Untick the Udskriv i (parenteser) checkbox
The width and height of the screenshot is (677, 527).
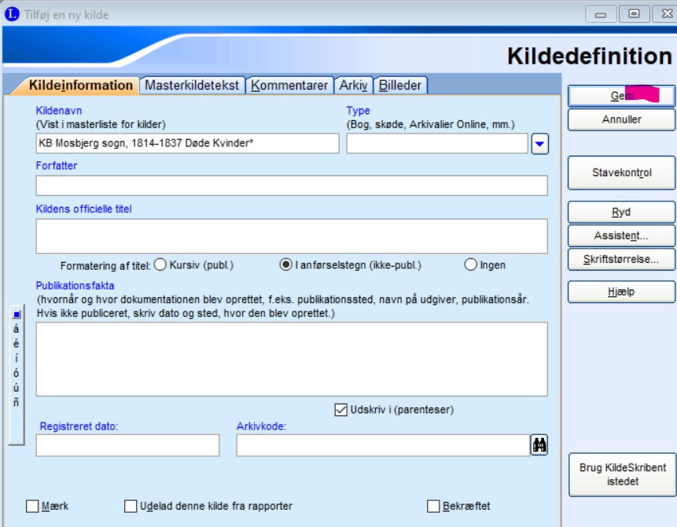[340, 410]
